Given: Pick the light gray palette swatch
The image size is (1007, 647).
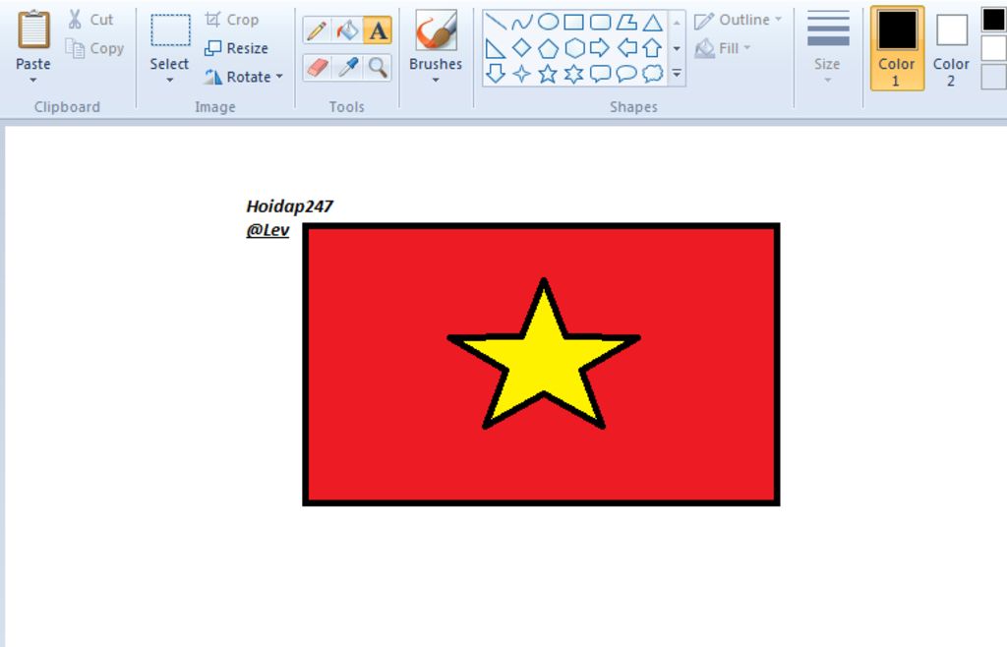Looking at the screenshot, I should pos(993,77).
